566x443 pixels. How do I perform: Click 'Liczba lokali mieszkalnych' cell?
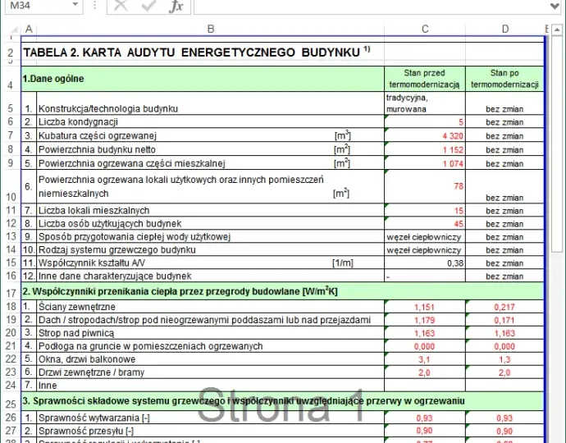coord(211,210)
